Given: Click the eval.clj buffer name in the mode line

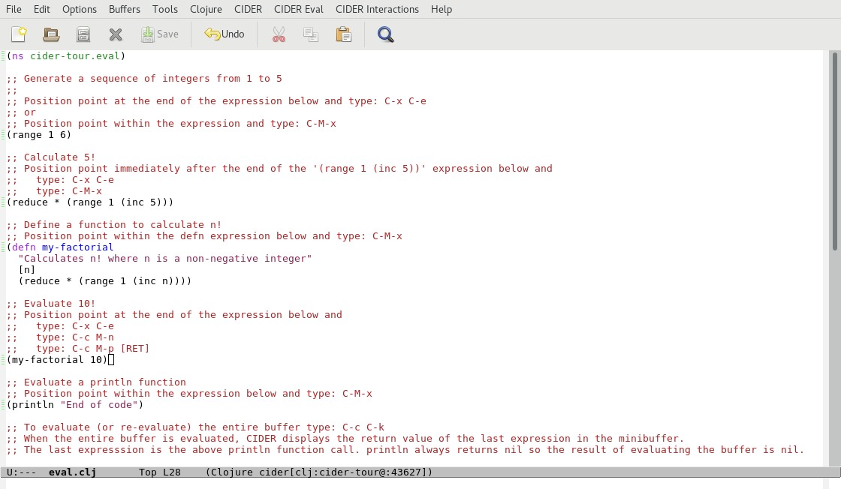Looking at the screenshot, I should click(72, 472).
